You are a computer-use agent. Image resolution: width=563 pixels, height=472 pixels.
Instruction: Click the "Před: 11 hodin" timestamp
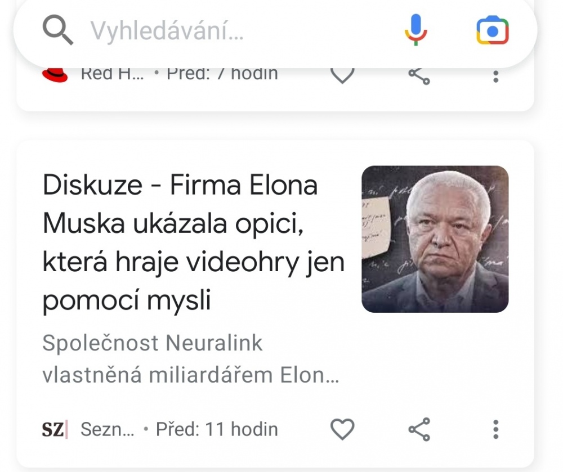coord(217,430)
